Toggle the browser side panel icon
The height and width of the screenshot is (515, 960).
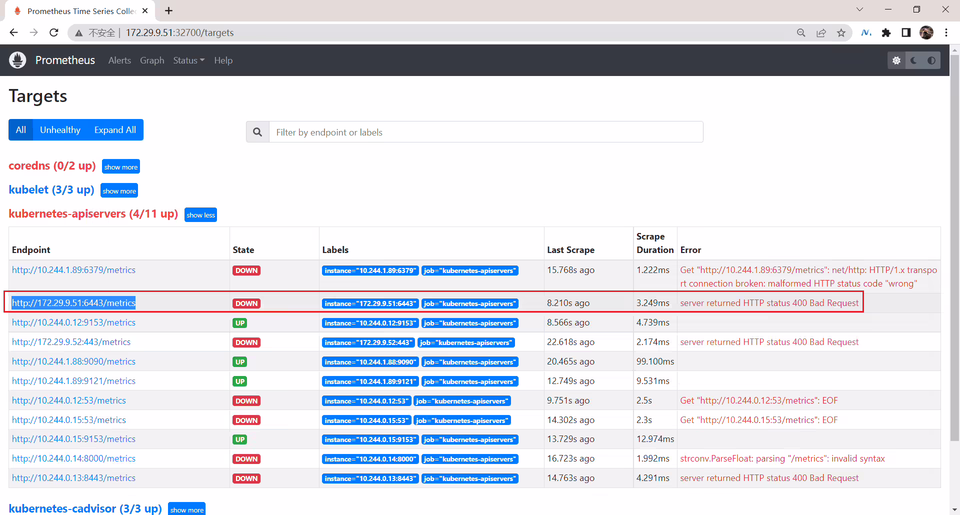[x=906, y=32]
